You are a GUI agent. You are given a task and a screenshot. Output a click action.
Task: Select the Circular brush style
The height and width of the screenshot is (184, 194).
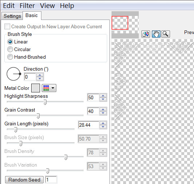pyautogui.click(x=19, y=50)
